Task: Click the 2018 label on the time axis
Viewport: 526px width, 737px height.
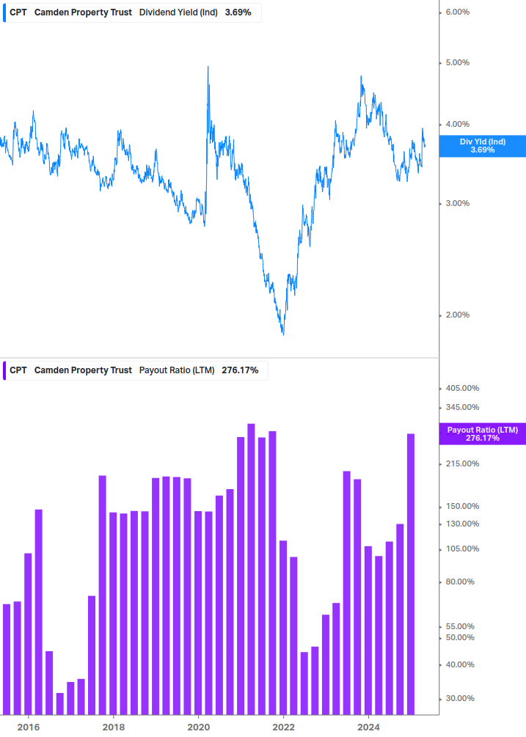Action: click(x=114, y=727)
